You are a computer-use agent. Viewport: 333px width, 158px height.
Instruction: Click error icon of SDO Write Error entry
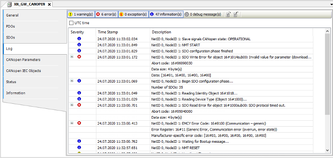(x=79, y=57)
